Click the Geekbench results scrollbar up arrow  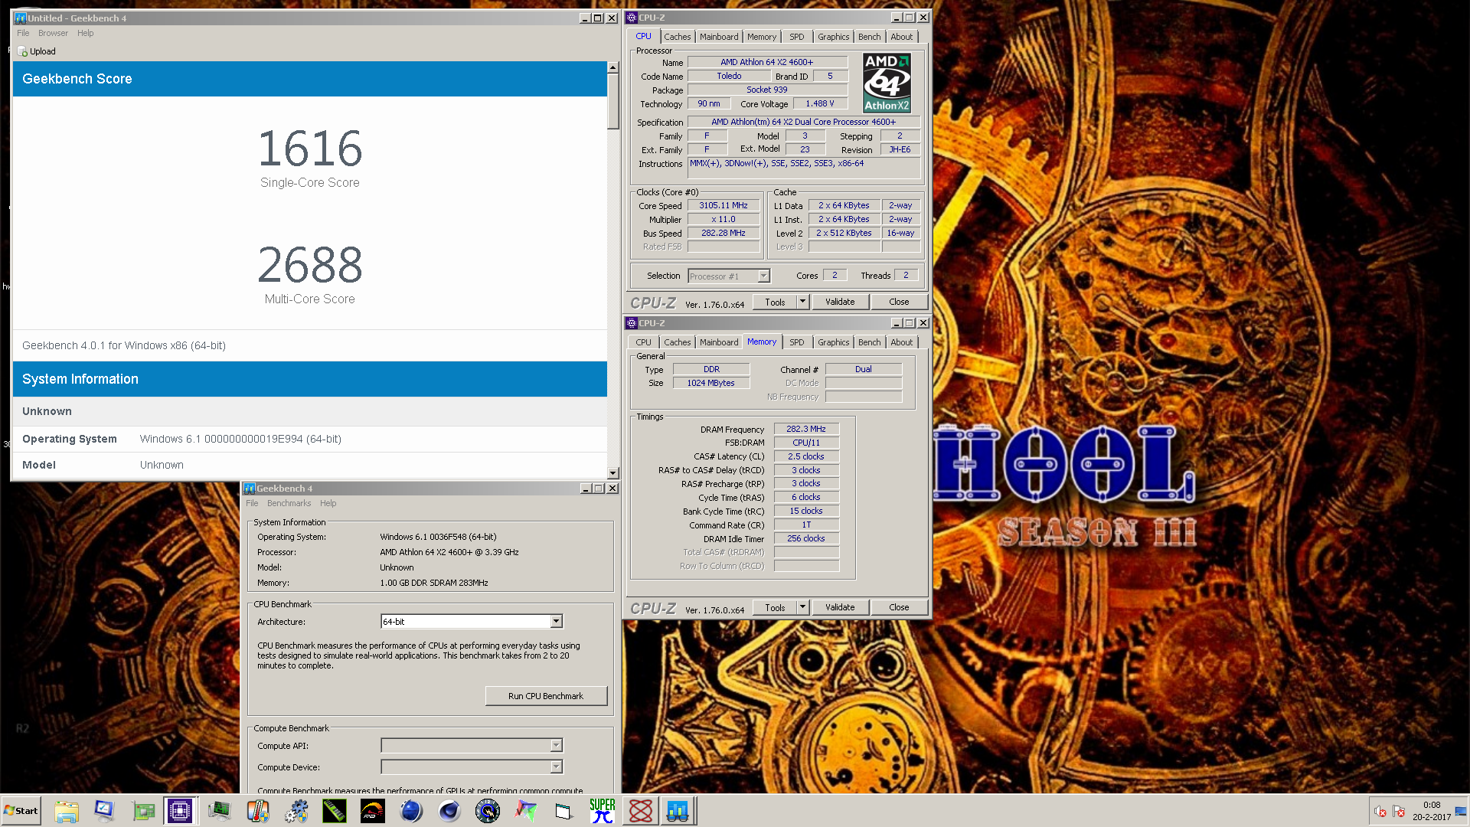(612, 67)
